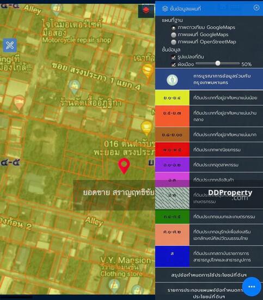Image resolution: width=263 pixels, height=300 pixels.
Task: Click the red commercial zoning swatch
Action: (x=172, y=149)
